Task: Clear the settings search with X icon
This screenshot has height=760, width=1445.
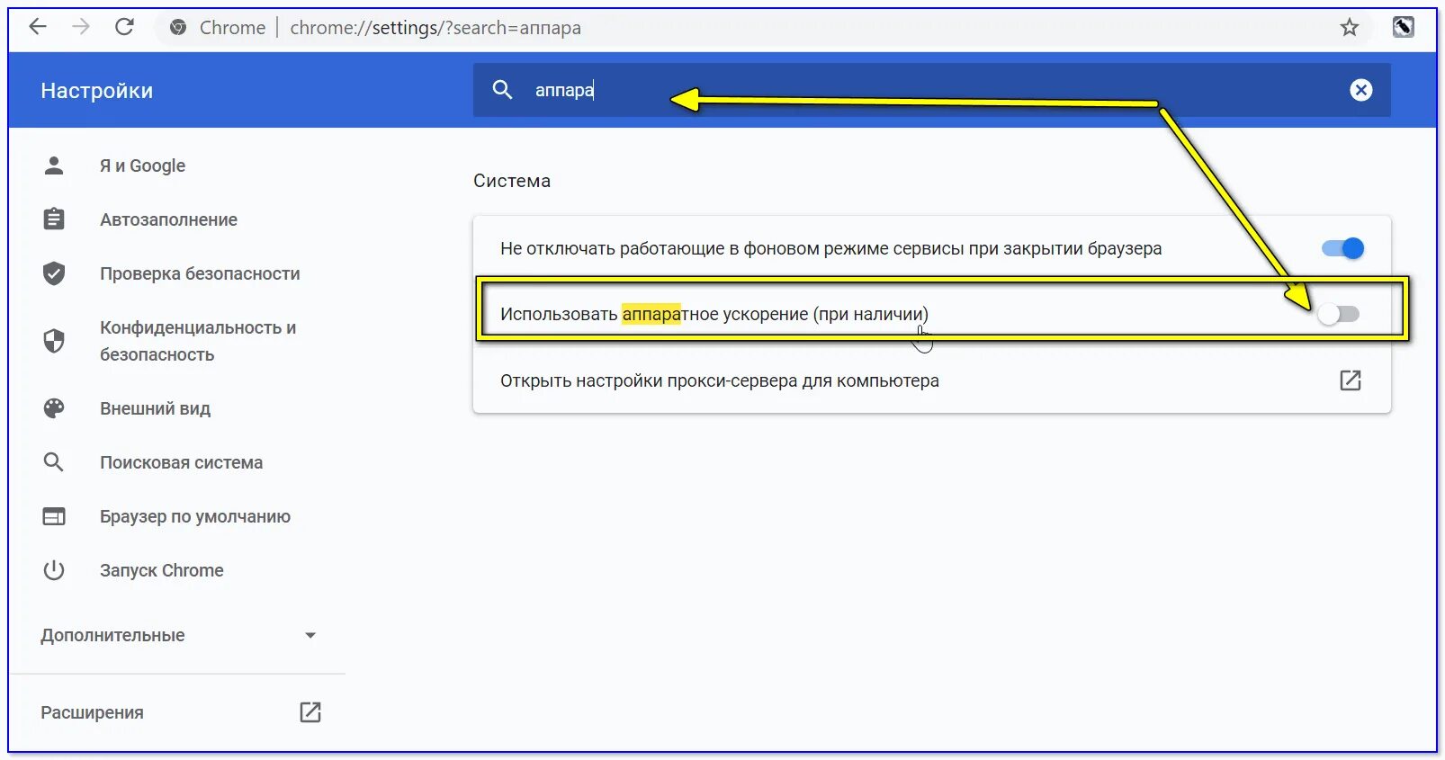Action: [x=1360, y=90]
